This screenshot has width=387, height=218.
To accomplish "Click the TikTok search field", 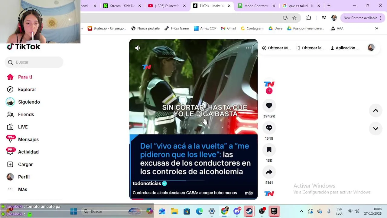I will point(34,62).
